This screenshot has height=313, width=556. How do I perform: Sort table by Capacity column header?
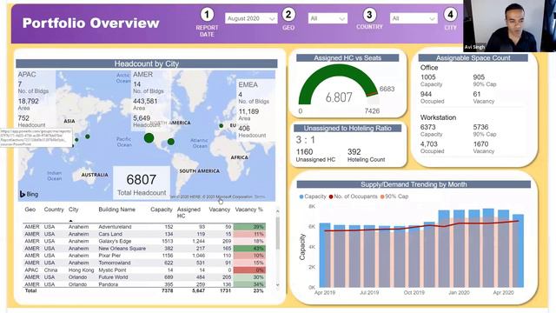point(162,210)
